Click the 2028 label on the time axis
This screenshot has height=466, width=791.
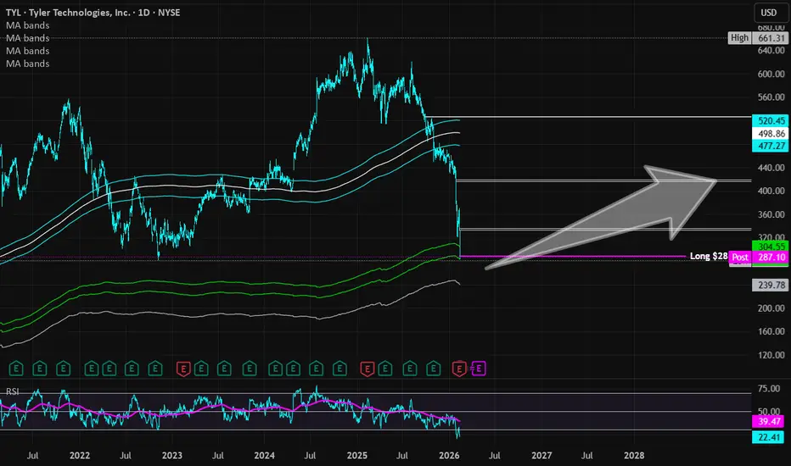(634, 456)
